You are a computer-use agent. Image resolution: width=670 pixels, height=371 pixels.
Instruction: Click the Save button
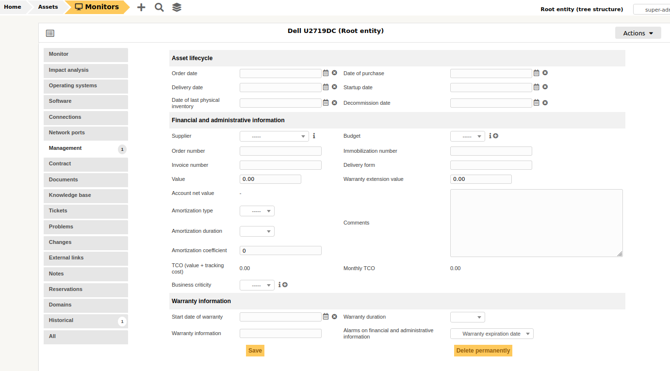[x=255, y=350]
